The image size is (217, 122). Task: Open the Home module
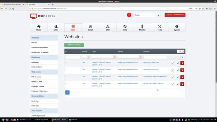point(39,27)
